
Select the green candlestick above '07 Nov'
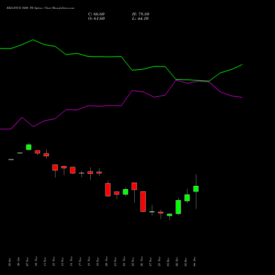point(29,147)
